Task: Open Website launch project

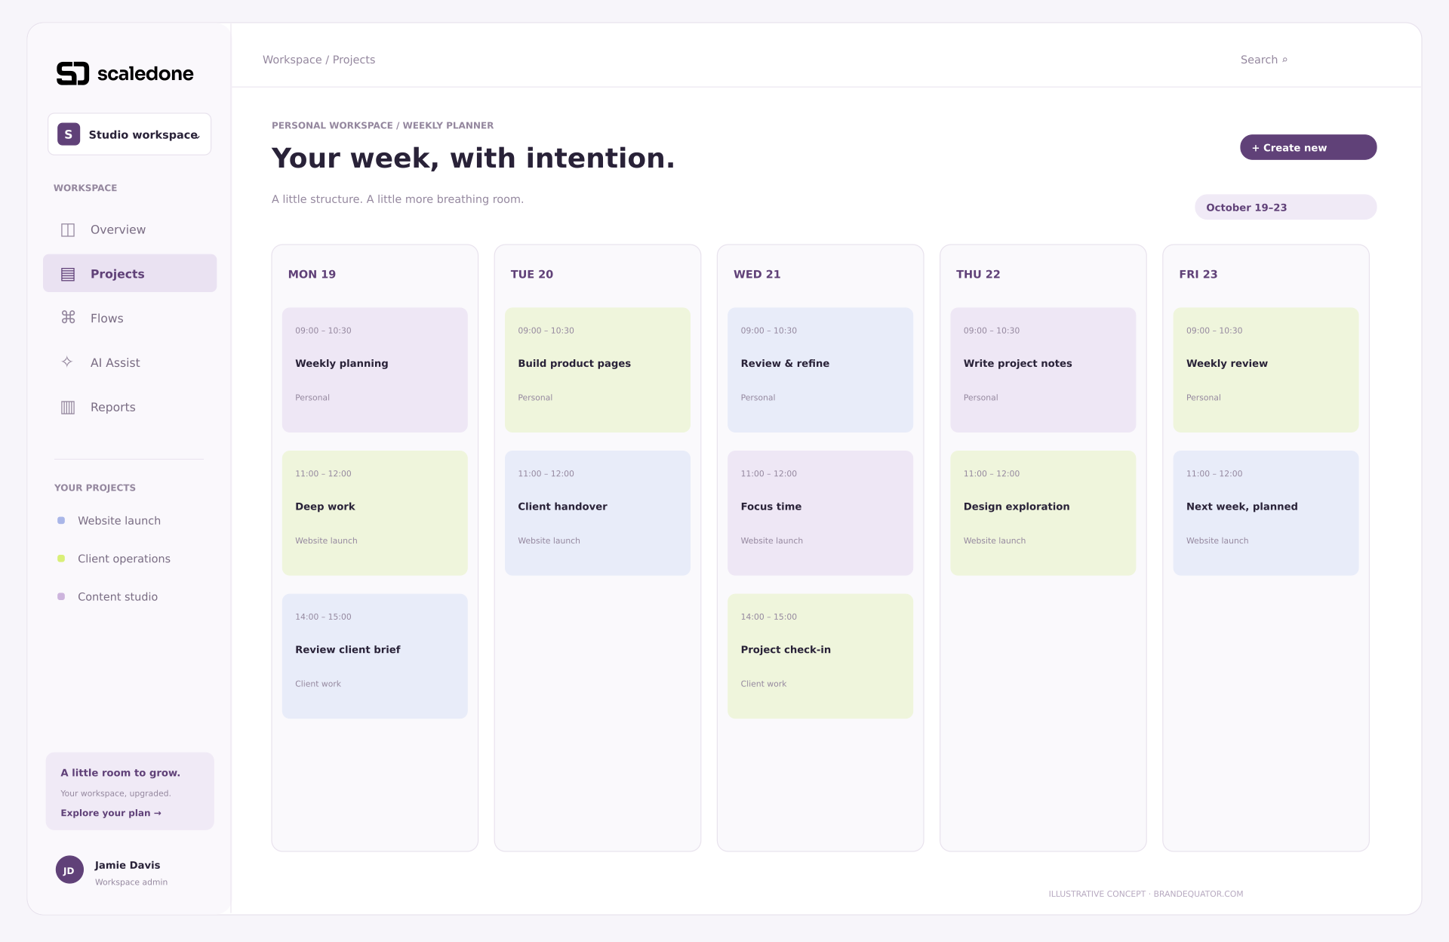Action: click(119, 521)
